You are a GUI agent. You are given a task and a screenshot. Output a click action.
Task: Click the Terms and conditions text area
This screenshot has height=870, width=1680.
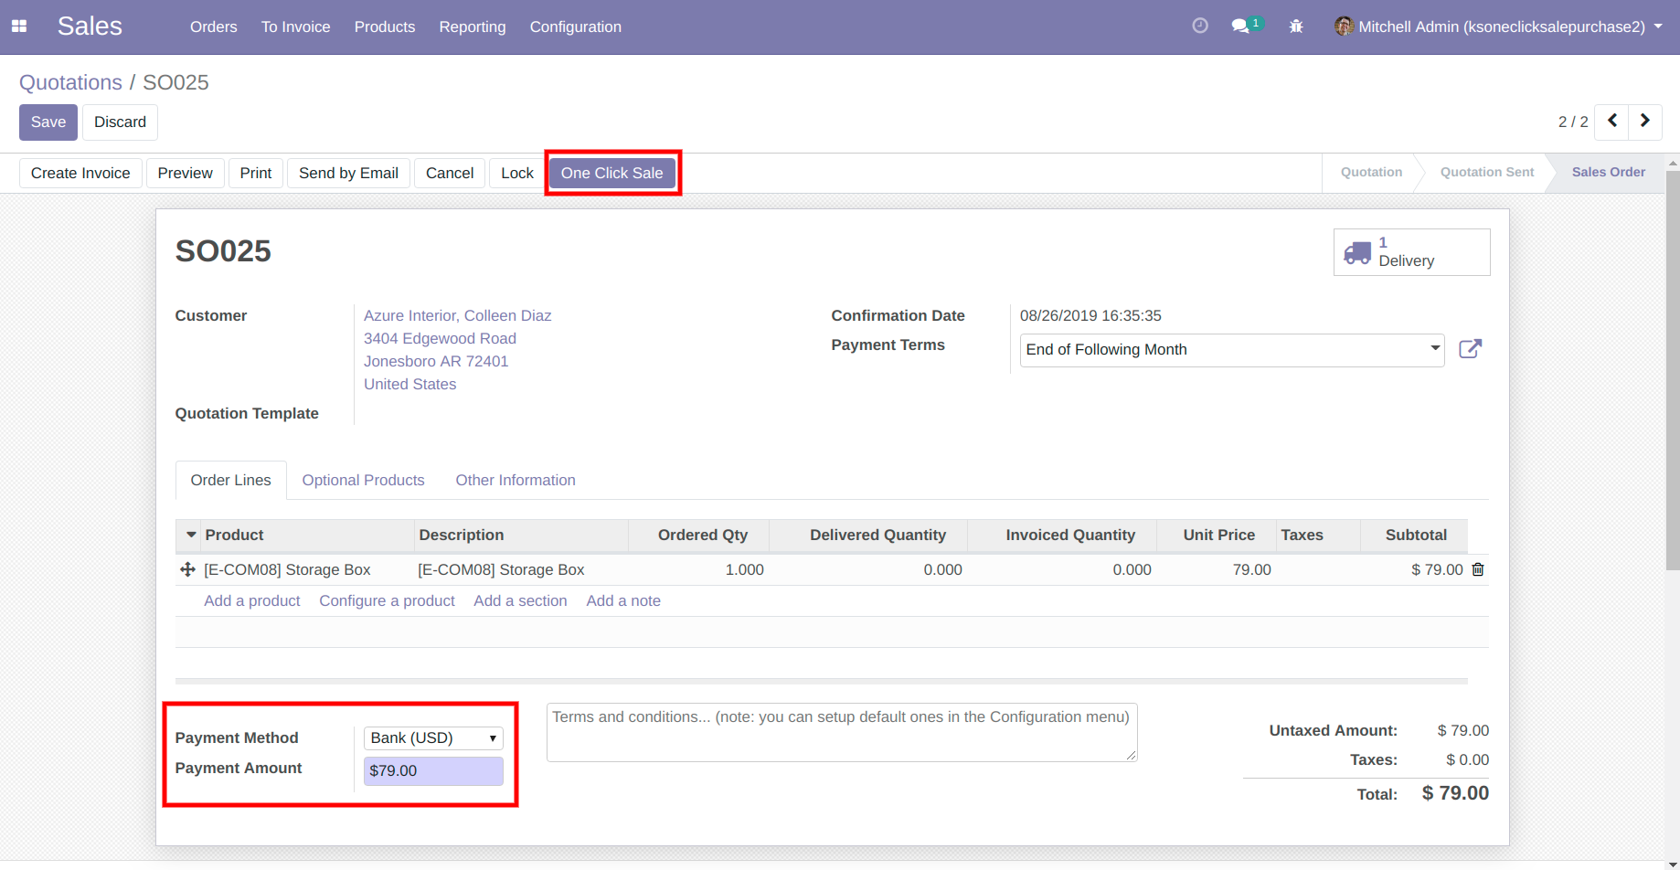(x=841, y=732)
